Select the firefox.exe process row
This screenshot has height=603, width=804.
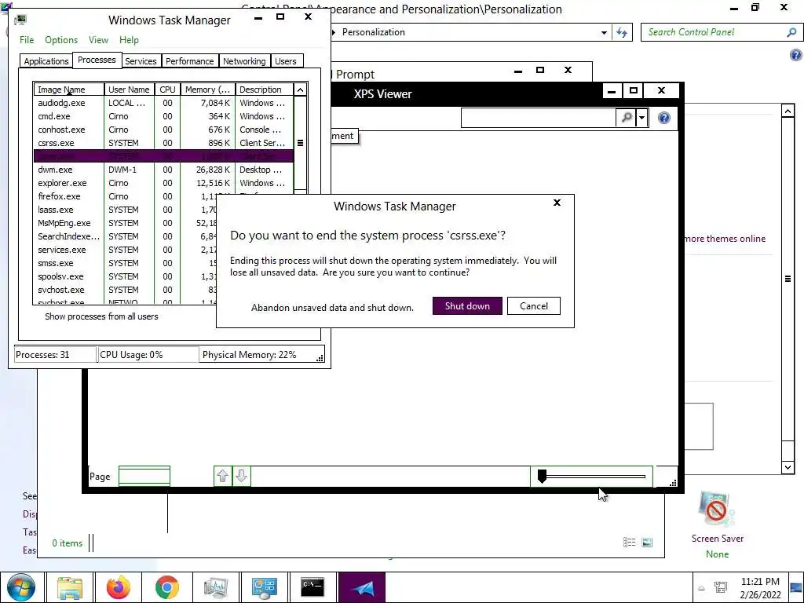coord(125,196)
